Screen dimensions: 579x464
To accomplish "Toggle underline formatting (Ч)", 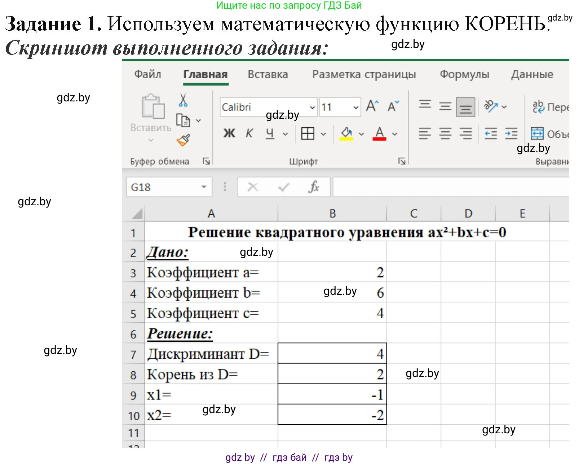I will [x=270, y=134].
